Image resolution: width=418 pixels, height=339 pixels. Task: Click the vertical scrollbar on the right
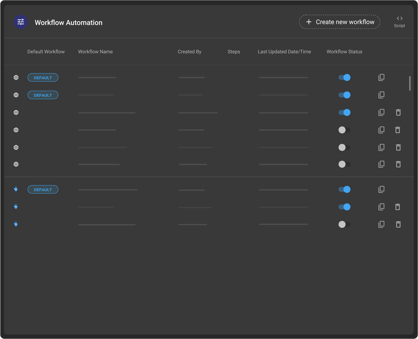(x=410, y=83)
